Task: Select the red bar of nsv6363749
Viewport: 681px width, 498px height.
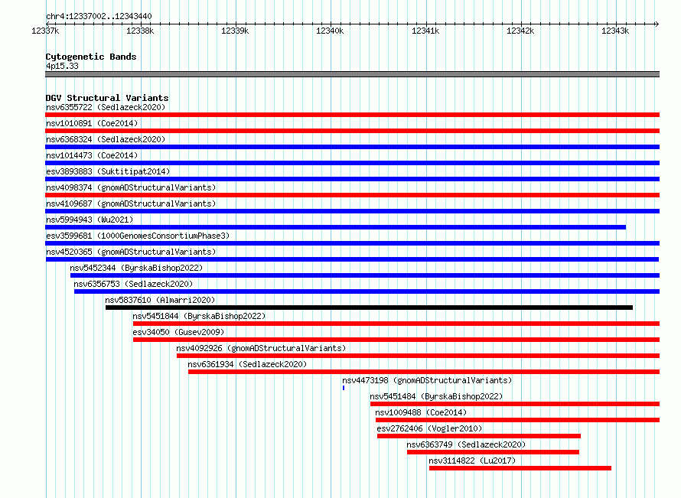Action: click(493, 452)
